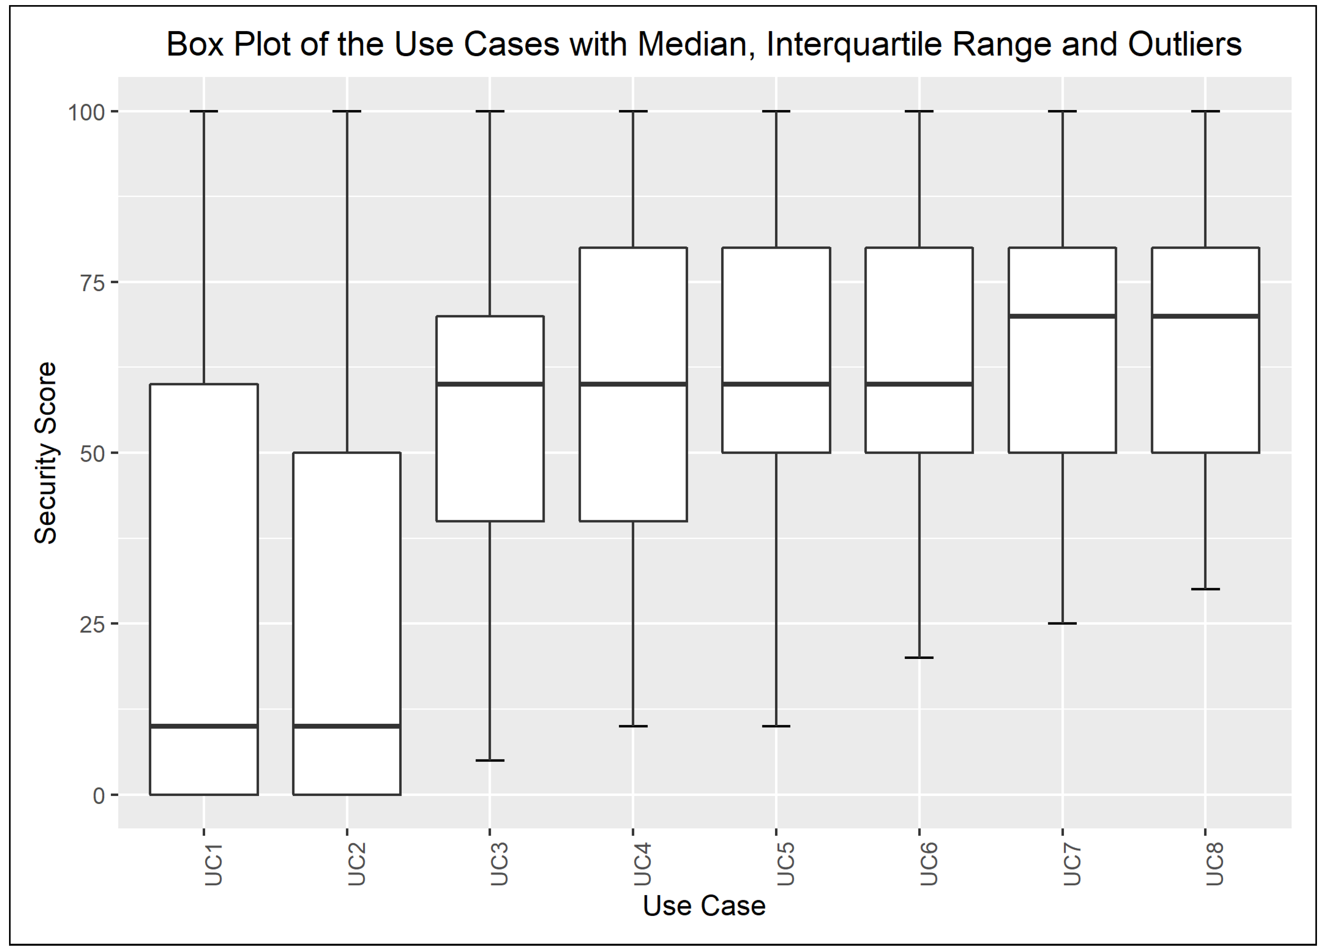The image size is (1326, 952).
Task: Select the UC2 x-axis tick label
Action: pyautogui.click(x=356, y=864)
